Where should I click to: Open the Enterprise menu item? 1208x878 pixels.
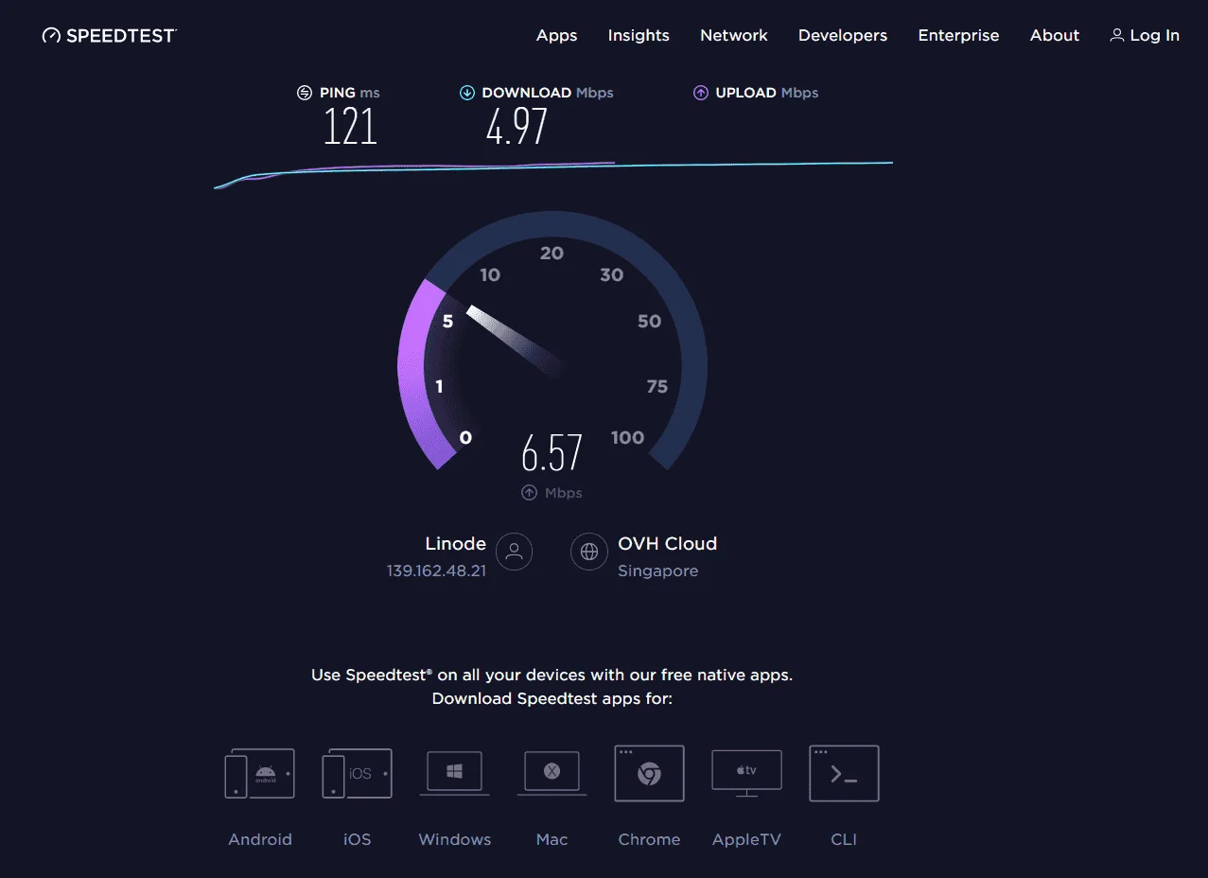[958, 35]
